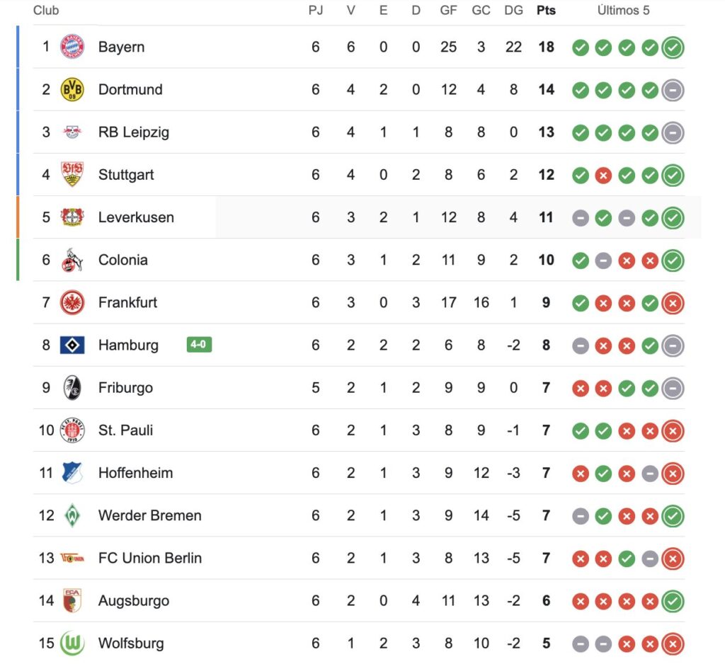Select the Hamburg diamond logo
The width and height of the screenshot is (725, 664).
(x=72, y=345)
